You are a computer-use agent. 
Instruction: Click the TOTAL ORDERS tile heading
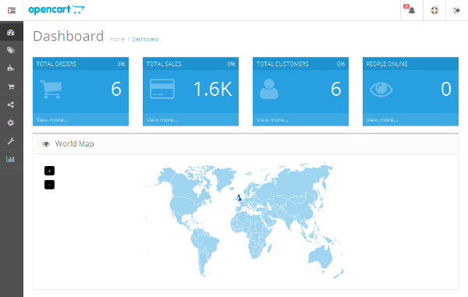(x=56, y=64)
